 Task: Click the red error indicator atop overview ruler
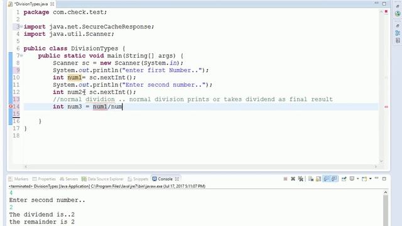click(x=386, y=11)
